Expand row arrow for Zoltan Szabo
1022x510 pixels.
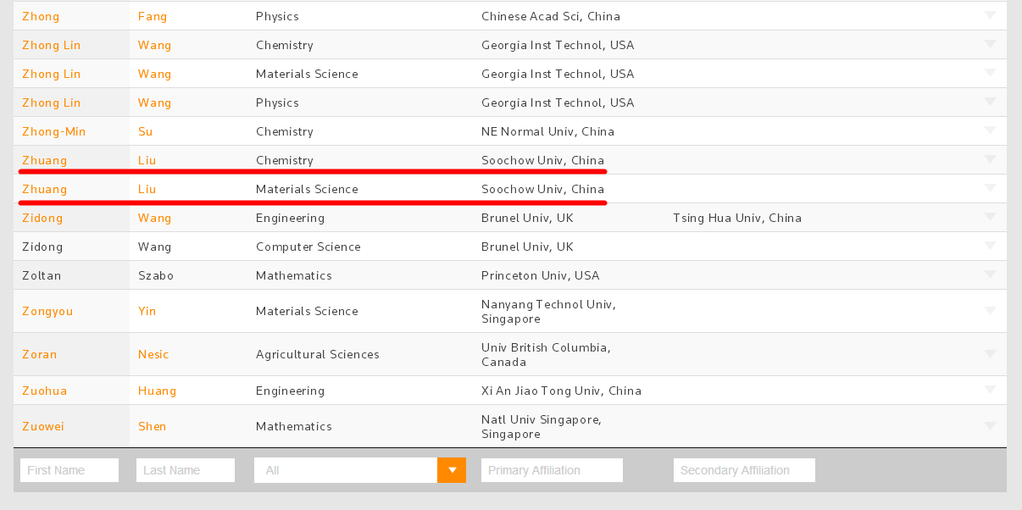point(990,274)
